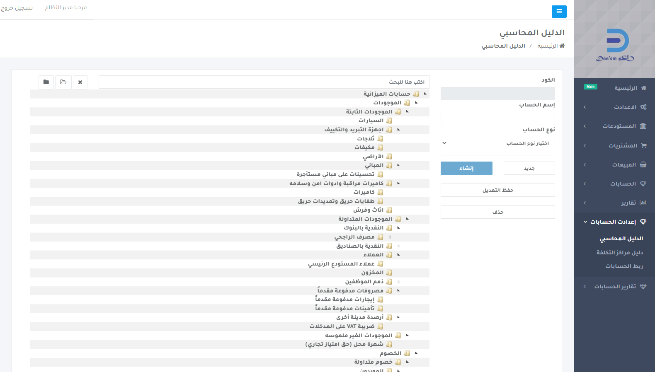Collapse the حسابات الميزانية tree node

click(x=425, y=94)
